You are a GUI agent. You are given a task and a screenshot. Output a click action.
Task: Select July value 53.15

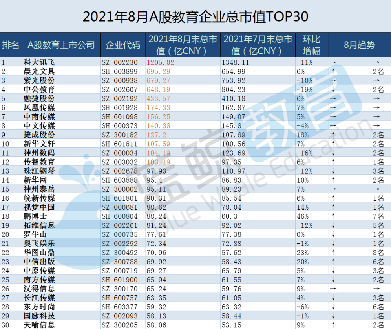point(231,325)
